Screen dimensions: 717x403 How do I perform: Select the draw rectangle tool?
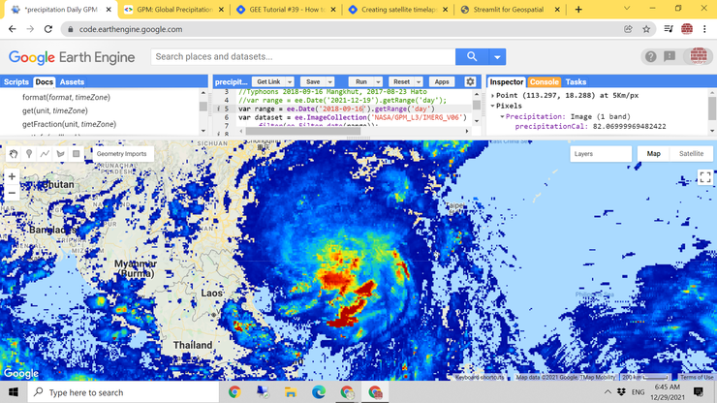coord(77,154)
